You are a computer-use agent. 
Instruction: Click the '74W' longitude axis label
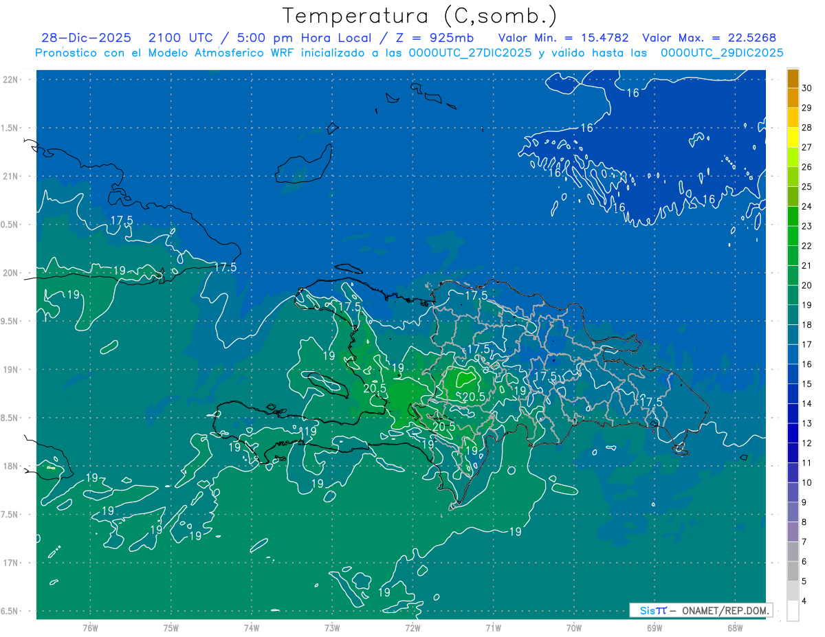(251, 627)
